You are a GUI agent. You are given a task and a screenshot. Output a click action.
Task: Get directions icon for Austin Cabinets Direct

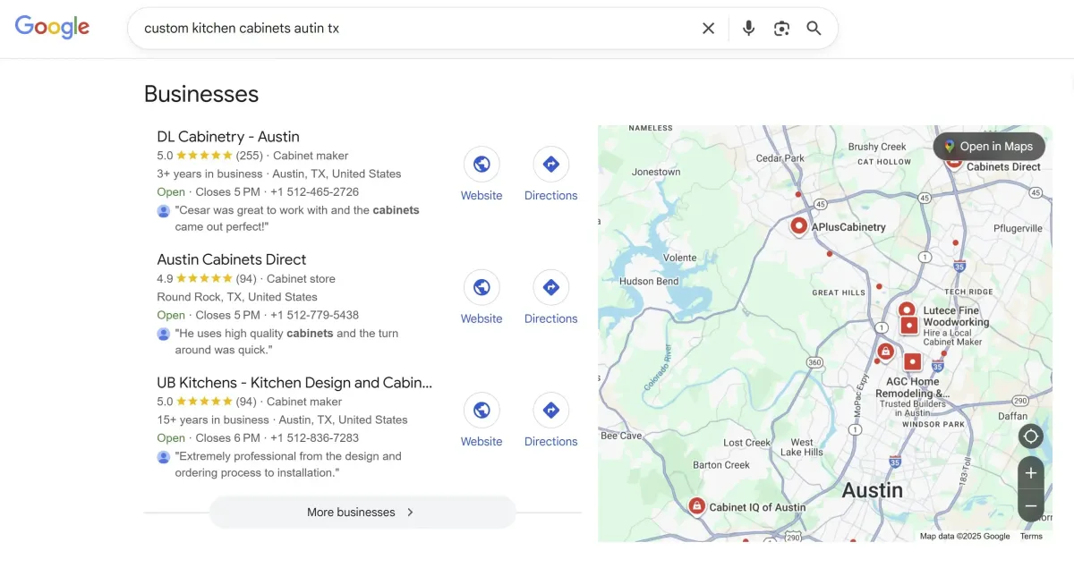(x=551, y=287)
